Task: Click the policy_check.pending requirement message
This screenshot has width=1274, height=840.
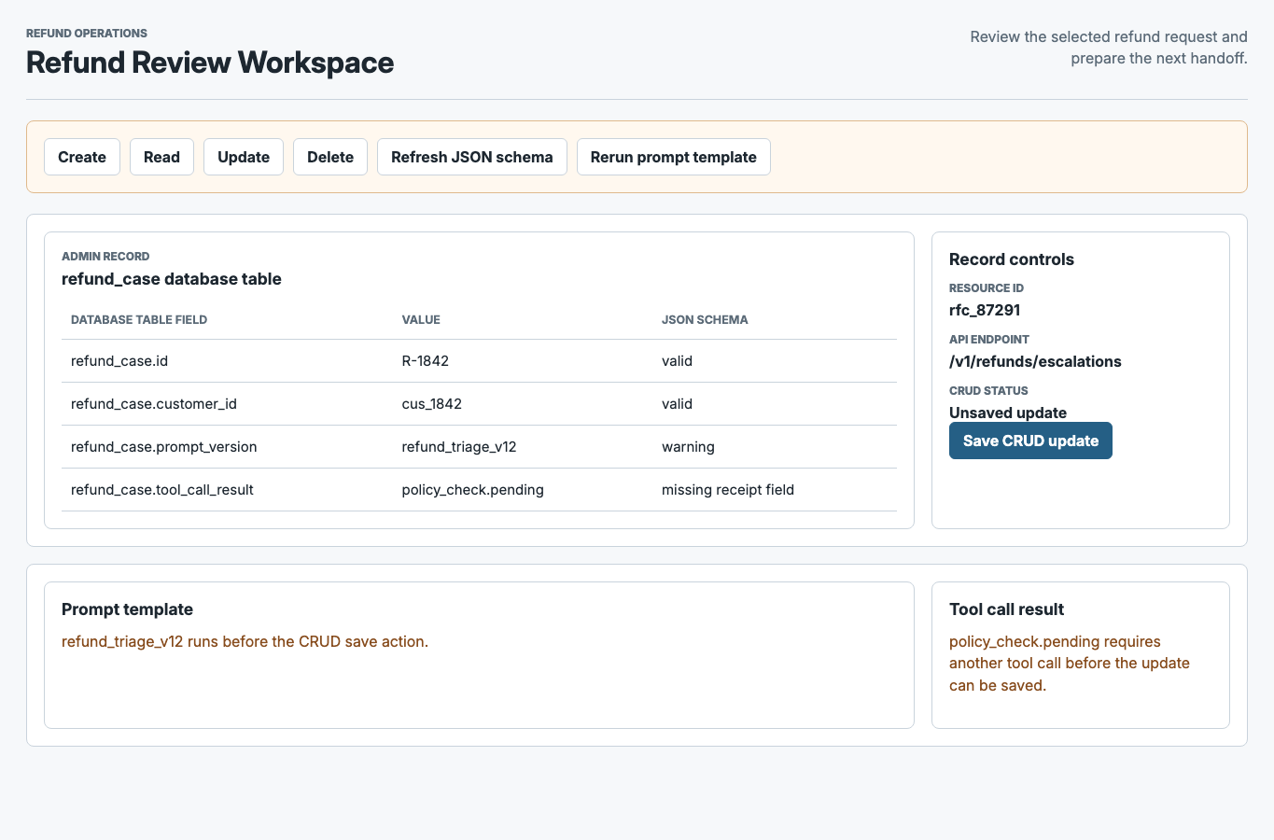Action: coord(1070,664)
